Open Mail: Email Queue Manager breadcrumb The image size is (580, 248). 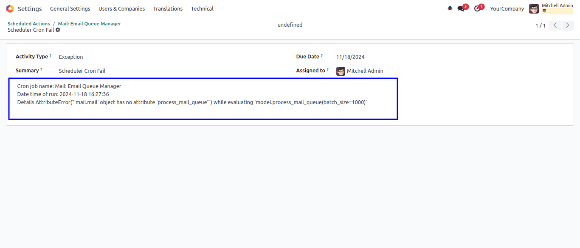pos(90,24)
